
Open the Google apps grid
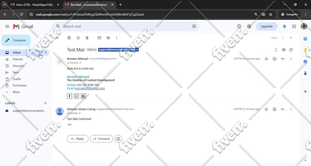(294, 26)
